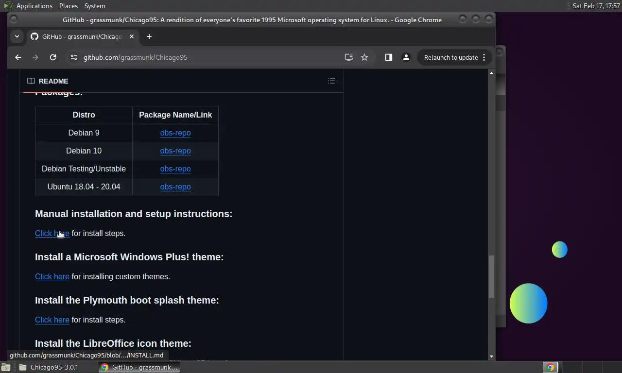
Task: Open a new tab with the plus icon
Action: click(x=149, y=36)
